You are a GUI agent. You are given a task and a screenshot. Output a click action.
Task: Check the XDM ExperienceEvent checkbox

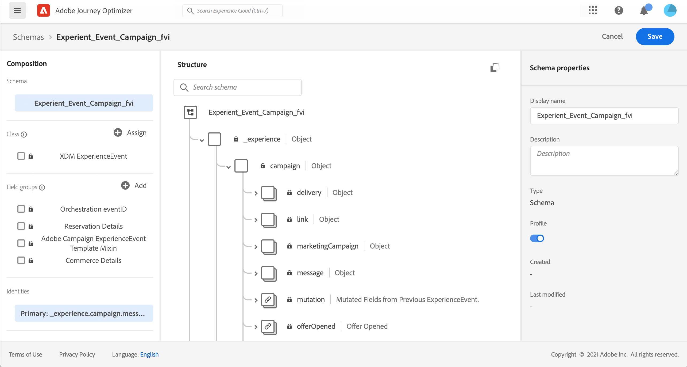click(x=21, y=156)
